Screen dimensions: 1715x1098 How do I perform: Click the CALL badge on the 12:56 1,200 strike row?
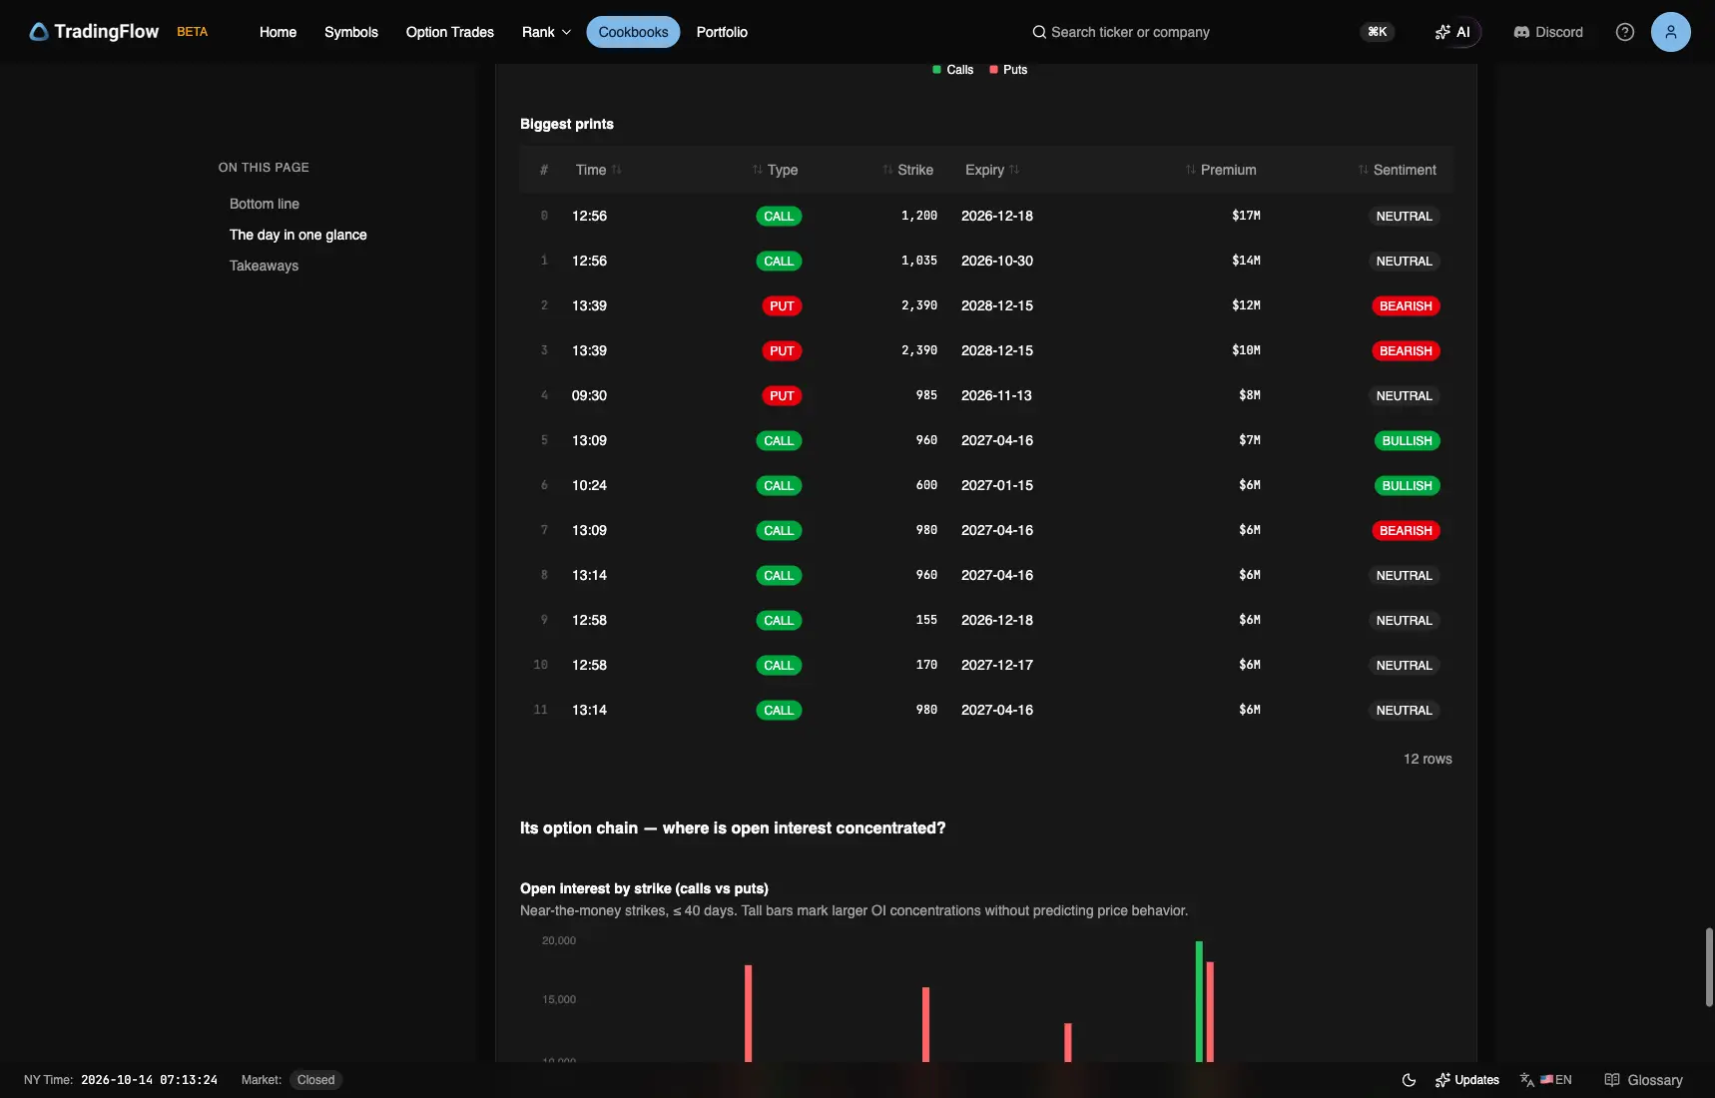[779, 217]
